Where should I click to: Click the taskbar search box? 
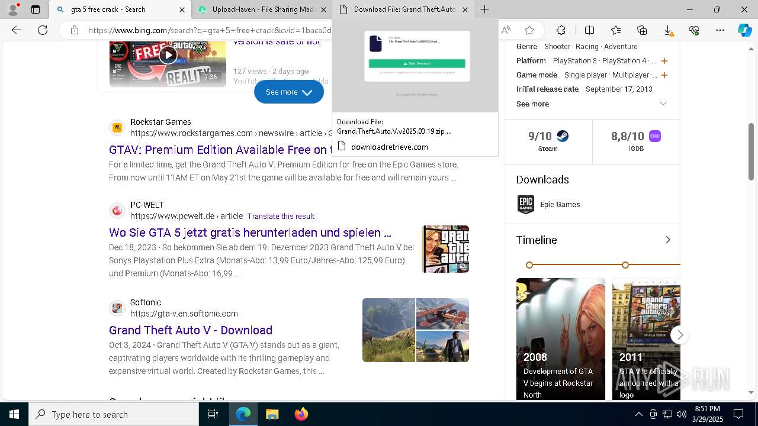coord(114,414)
